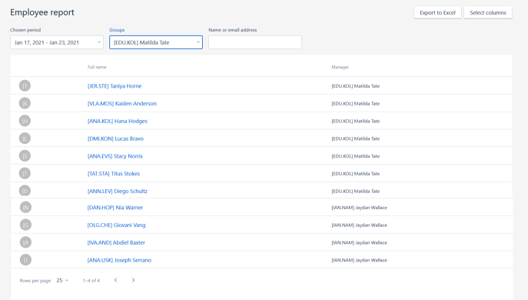Change rows per page from 25
Image resolution: width=528 pixels, height=300 pixels.
click(62, 281)
